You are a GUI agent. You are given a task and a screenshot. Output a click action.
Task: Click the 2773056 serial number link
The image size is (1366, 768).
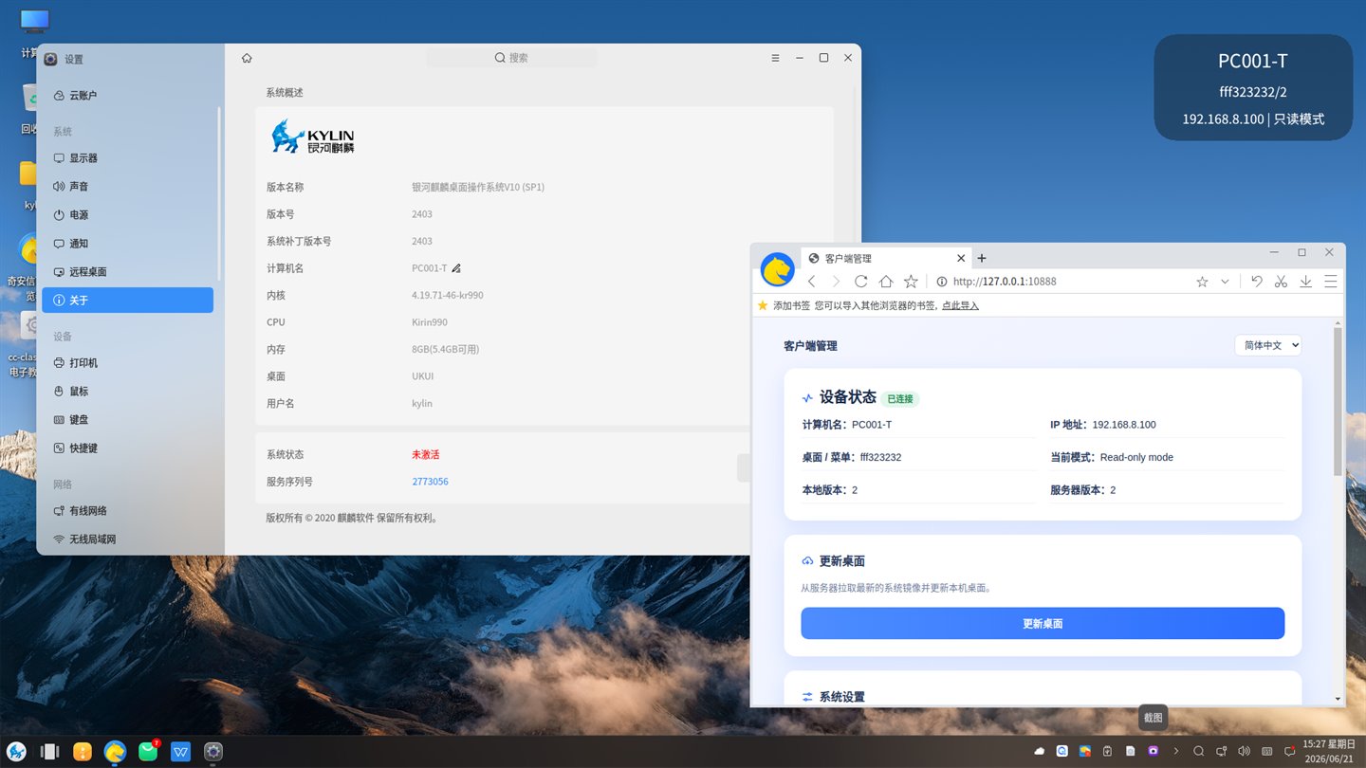click(430, 482)
